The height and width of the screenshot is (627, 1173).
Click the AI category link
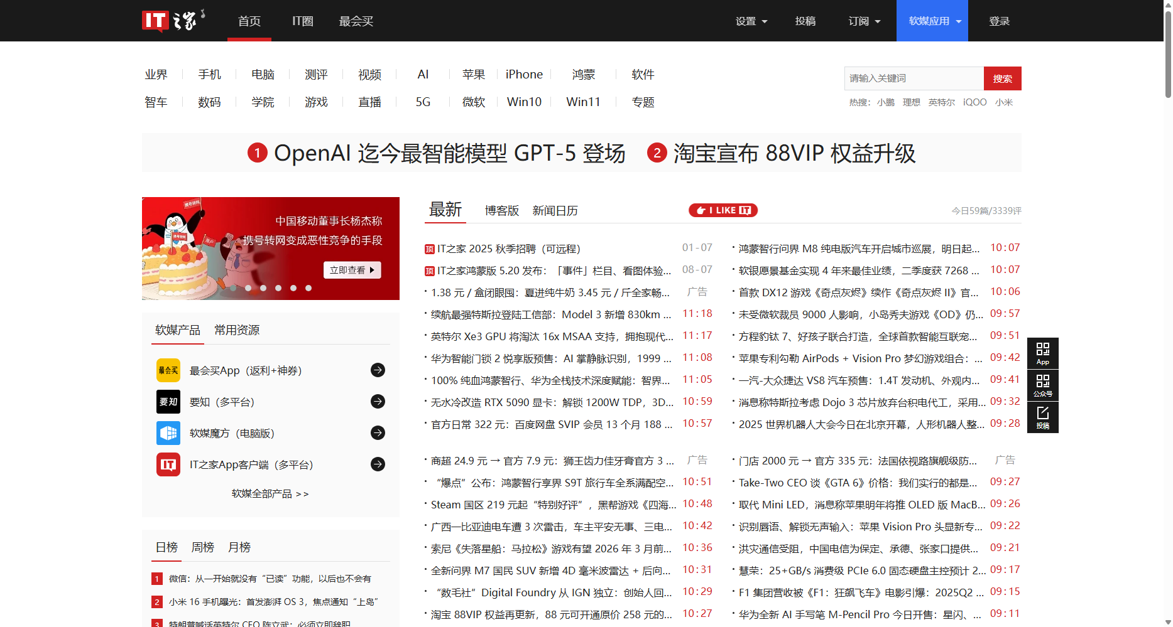(x=423, y=75)
